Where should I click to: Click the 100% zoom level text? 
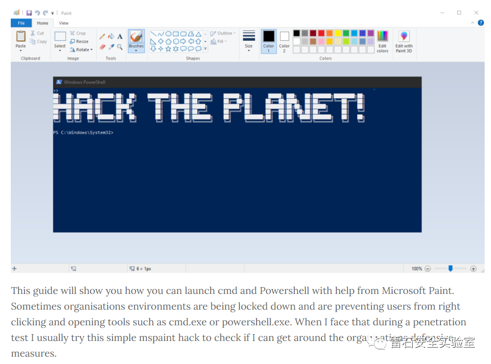[417, 269]
